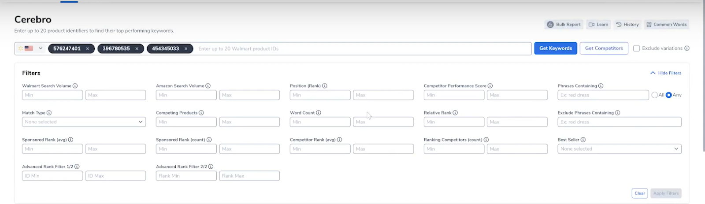Focus Walmart Search Volume Max field
The width and height of the screenshot is (705, 204).
click(115, 95)
